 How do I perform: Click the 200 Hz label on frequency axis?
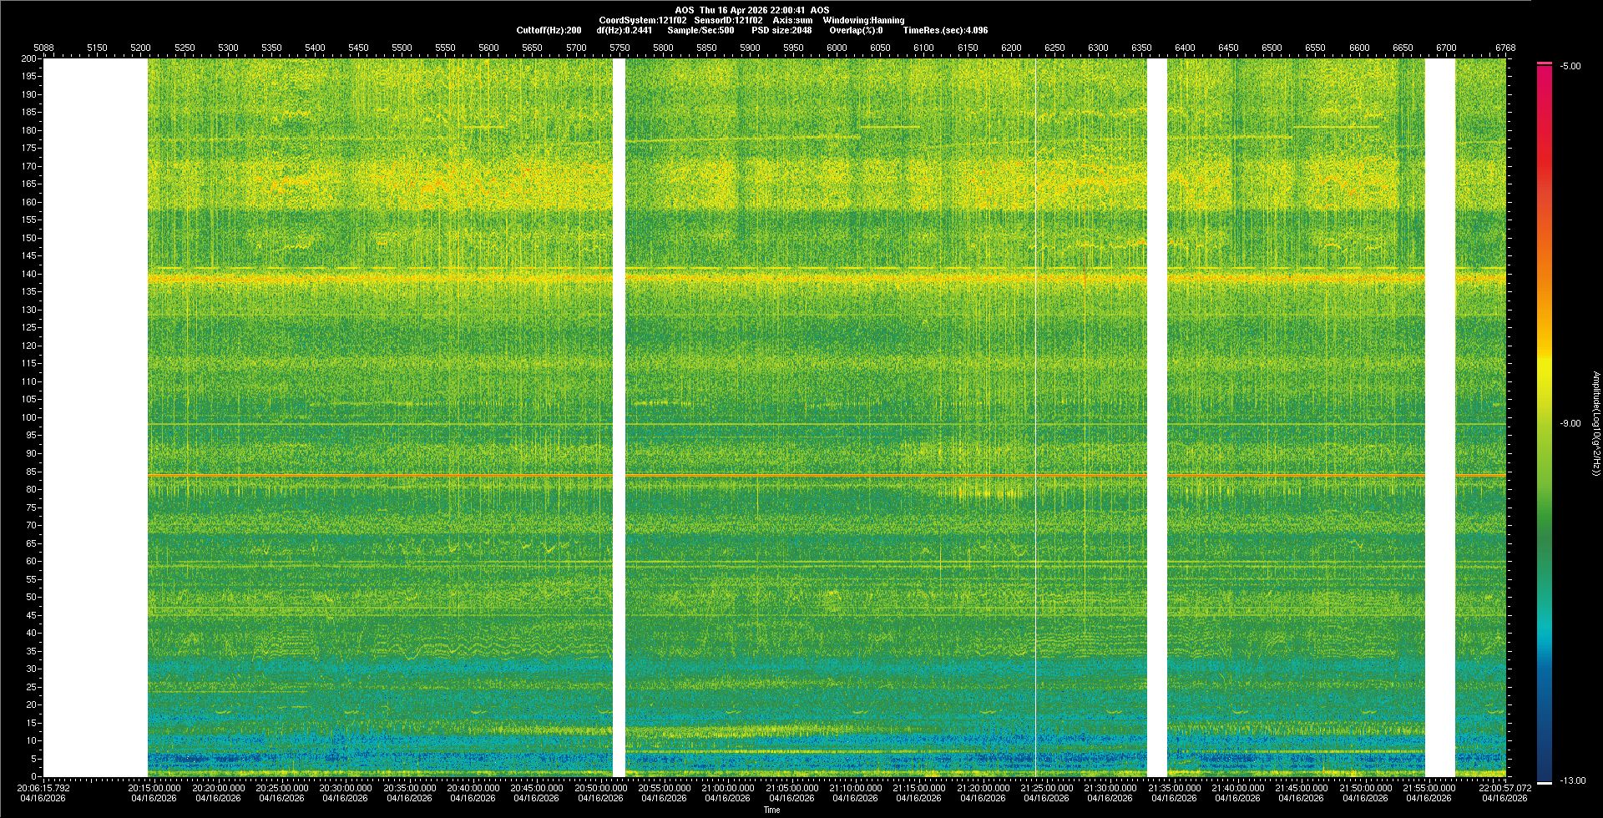coord(28,58)
